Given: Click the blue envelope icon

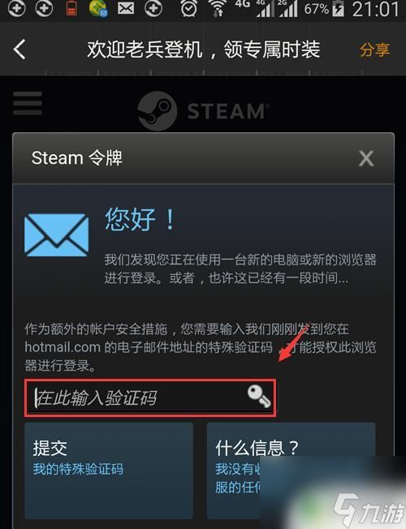Looking at the screenshot, I should (56, 235).
